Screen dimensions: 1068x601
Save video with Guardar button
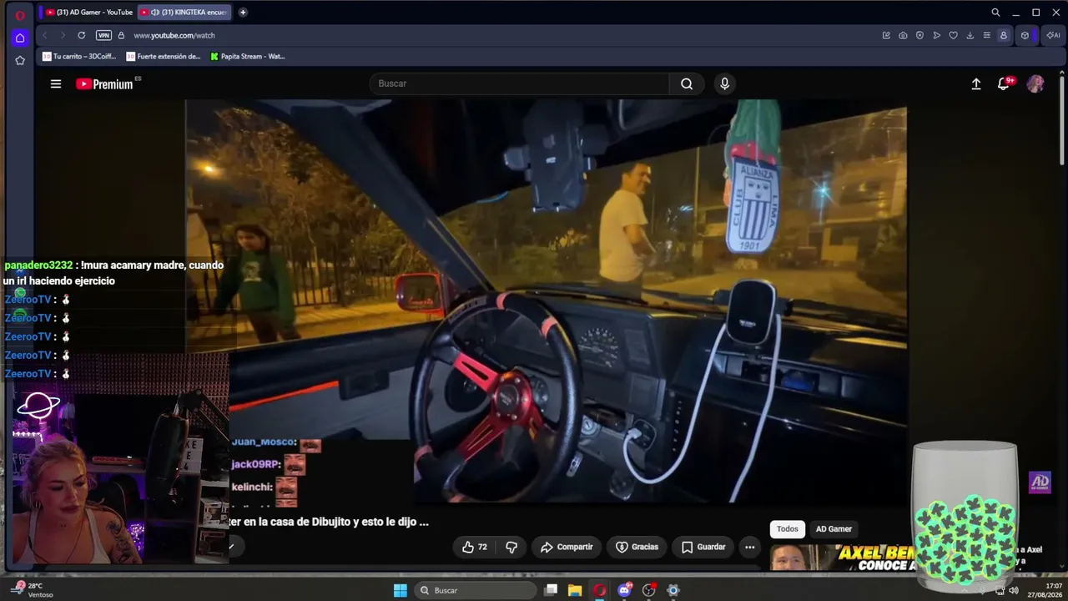click(x=703, y=547)
